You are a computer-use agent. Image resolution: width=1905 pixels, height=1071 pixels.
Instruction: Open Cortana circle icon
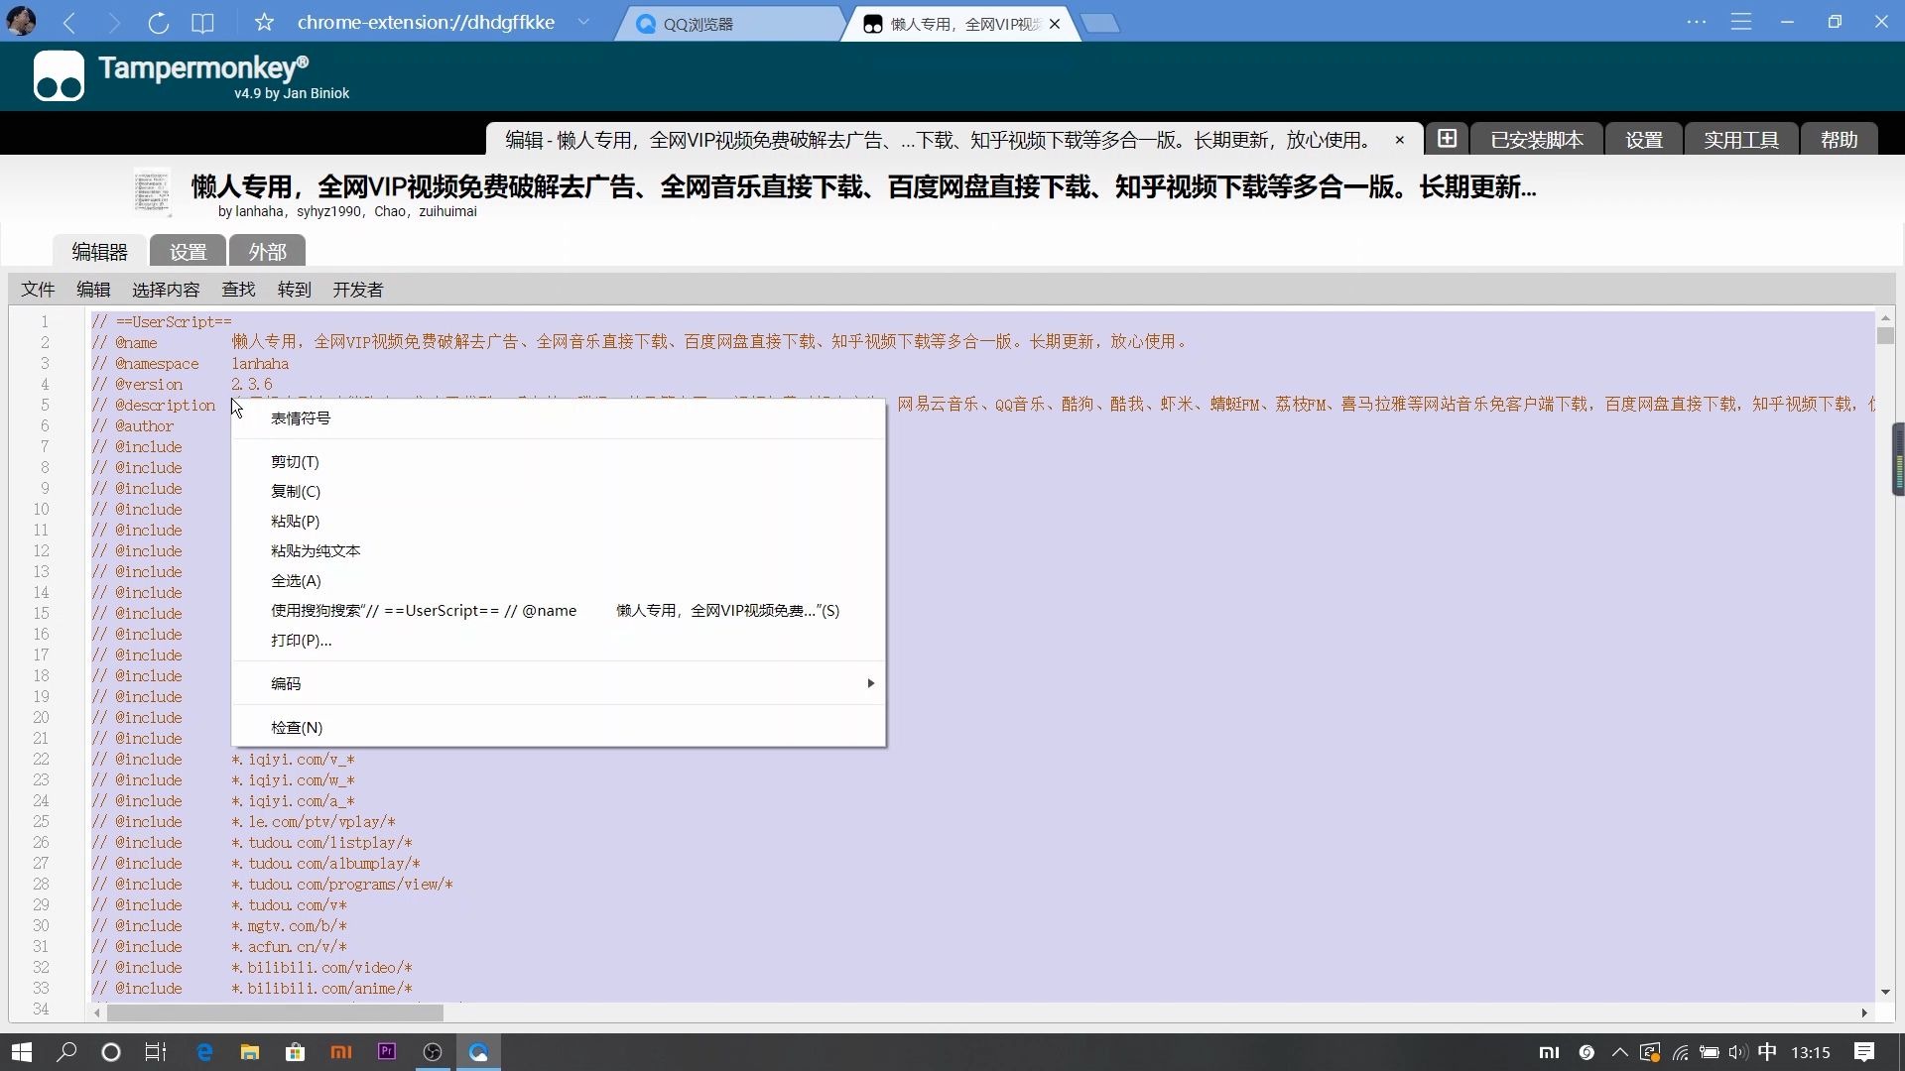coord(111,1052)
